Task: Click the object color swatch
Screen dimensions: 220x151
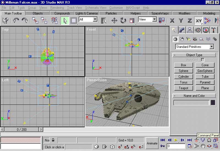Action: point(213,103)
